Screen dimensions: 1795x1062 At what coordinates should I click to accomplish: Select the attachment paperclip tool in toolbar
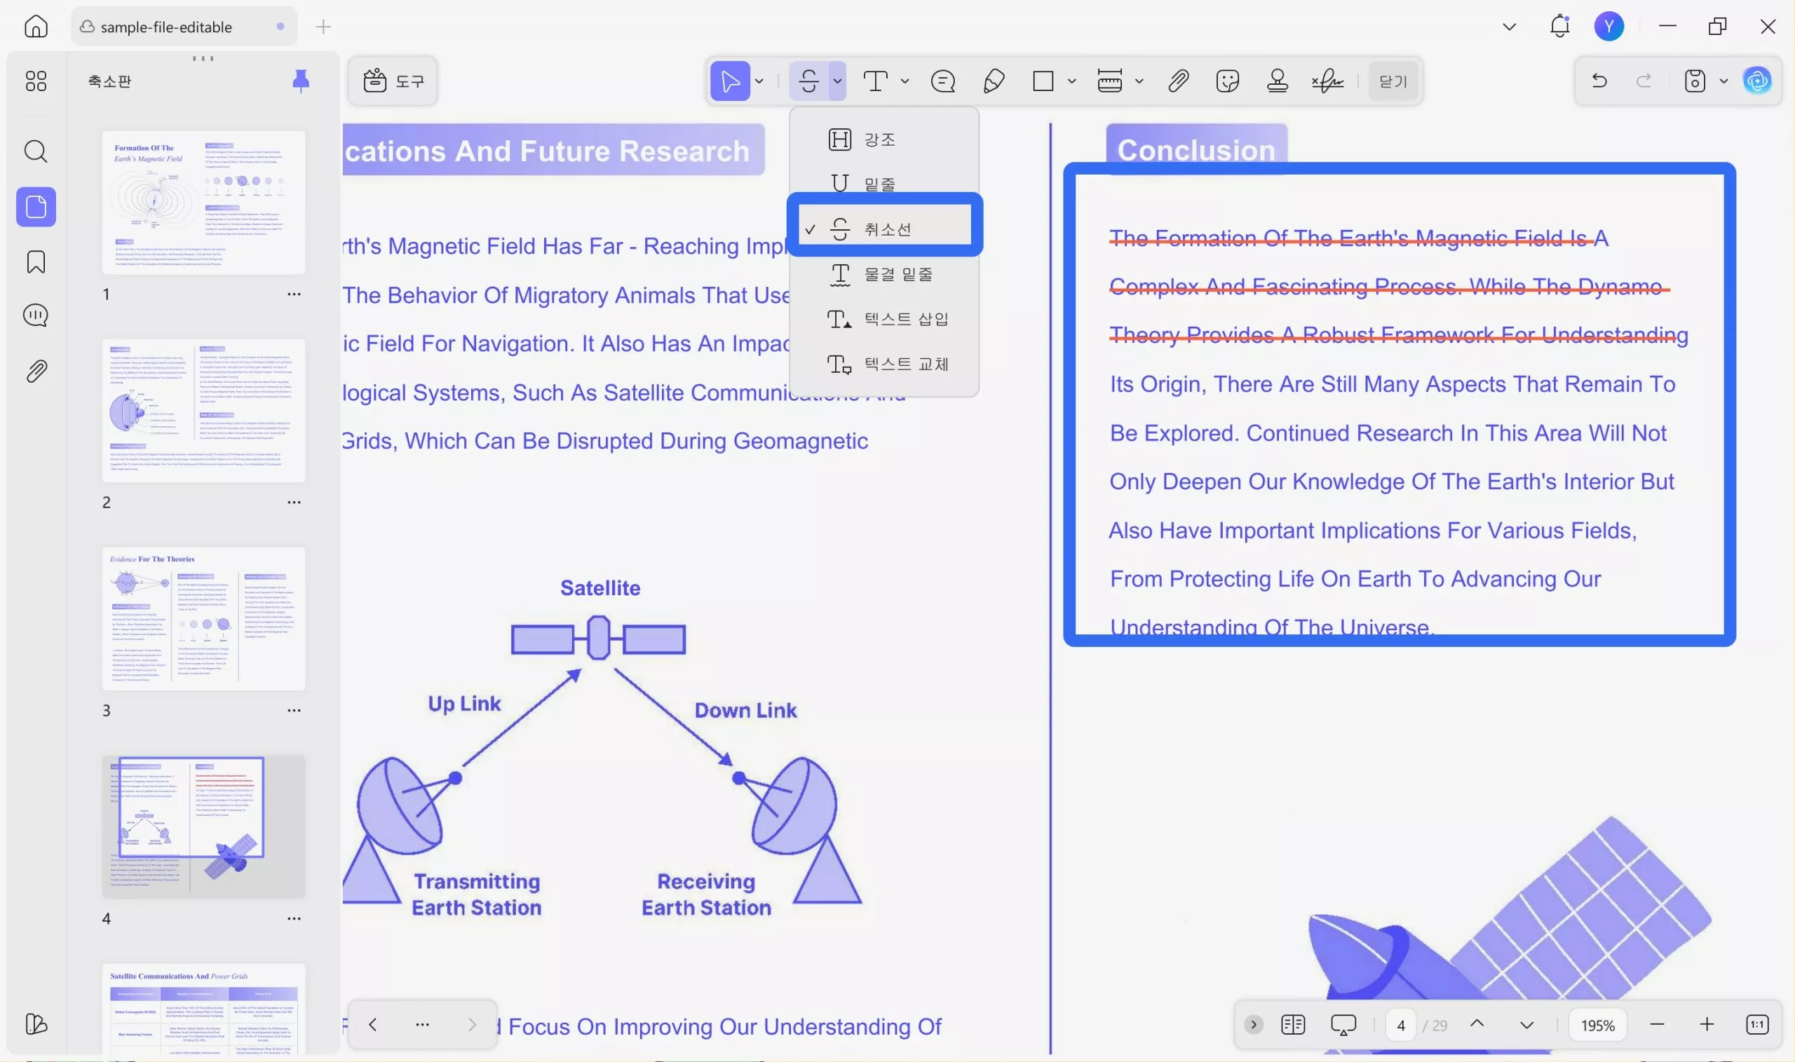(1178, 81)
